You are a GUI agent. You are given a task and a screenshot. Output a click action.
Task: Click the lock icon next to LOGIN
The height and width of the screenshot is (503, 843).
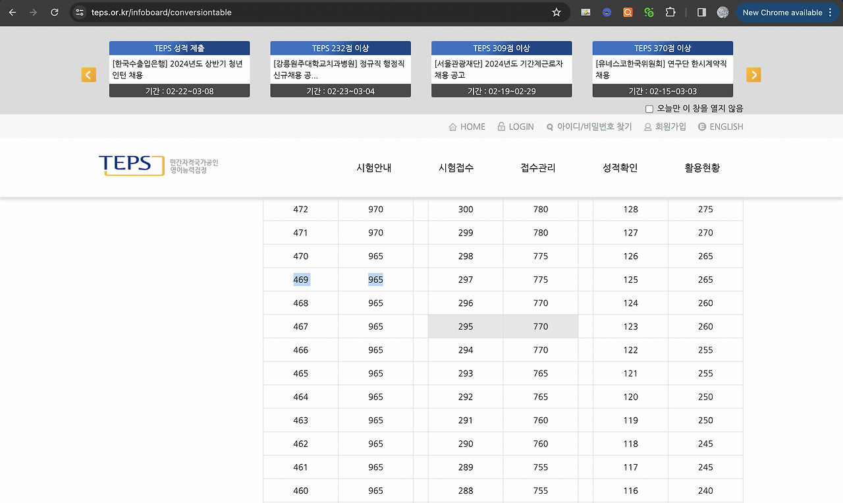(x=501, y=127)
